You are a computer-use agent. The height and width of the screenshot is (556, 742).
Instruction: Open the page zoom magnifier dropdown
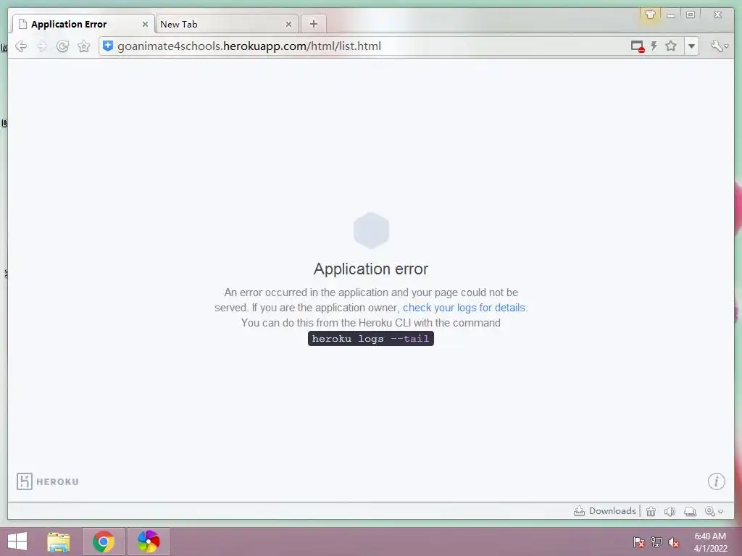tap(714, 511)
